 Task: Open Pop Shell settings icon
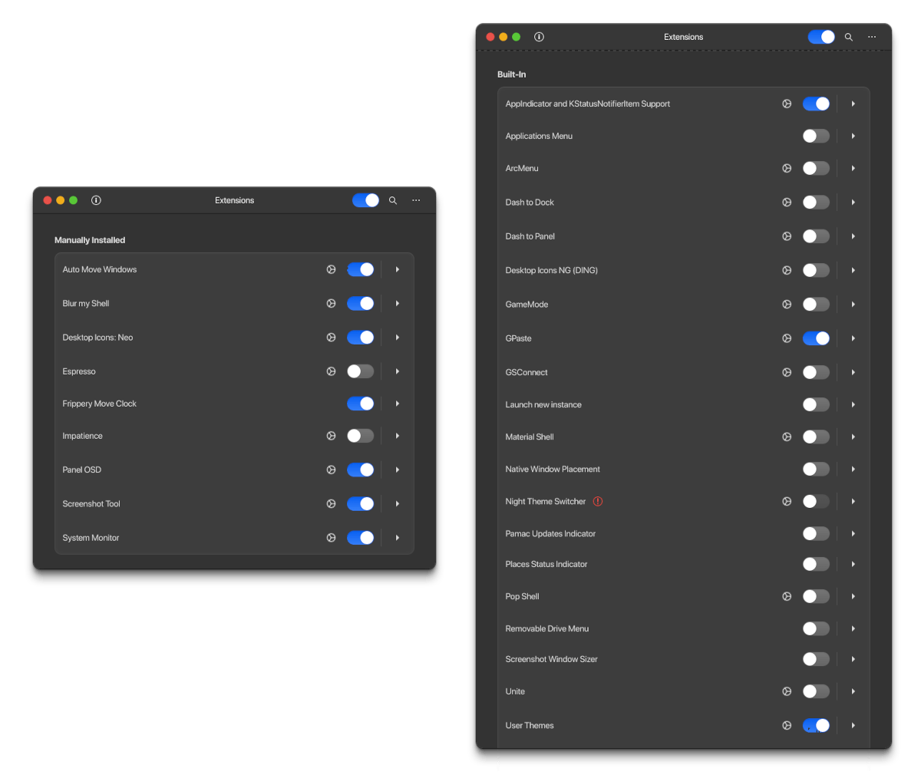pos(787,596)
